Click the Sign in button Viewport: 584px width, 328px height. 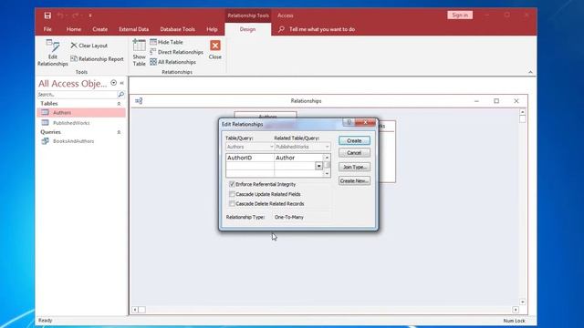(x=460, y=15)
